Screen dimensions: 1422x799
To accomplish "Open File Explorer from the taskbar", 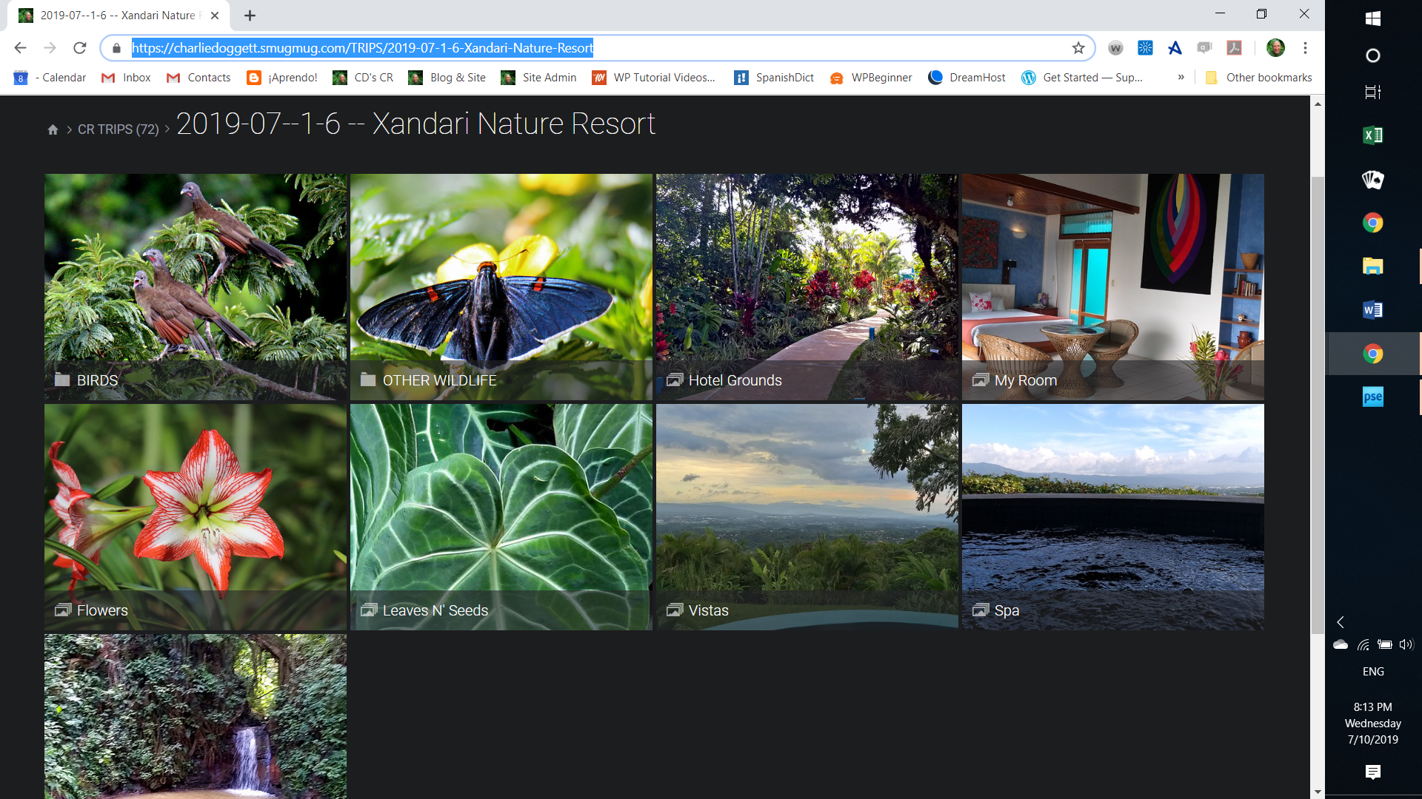I will [x=1372, y=266].
